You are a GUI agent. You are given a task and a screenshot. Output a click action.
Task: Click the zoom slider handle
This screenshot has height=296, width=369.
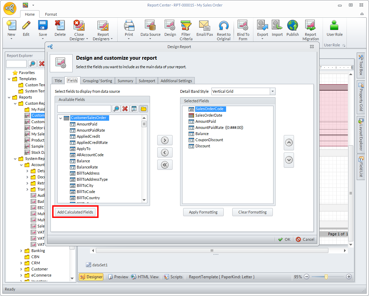point(326,277)
